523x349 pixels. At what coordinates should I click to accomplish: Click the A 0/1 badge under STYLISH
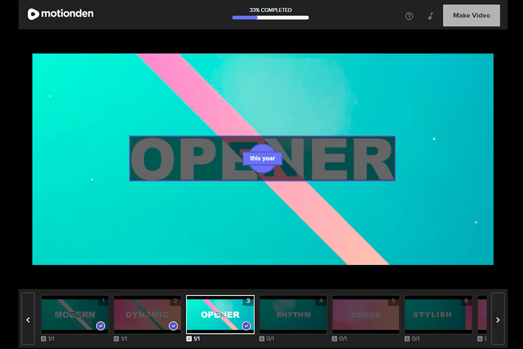point(411,338)
